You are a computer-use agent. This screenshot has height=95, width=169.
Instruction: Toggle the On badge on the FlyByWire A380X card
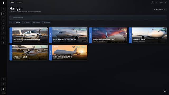click(124, 29)
